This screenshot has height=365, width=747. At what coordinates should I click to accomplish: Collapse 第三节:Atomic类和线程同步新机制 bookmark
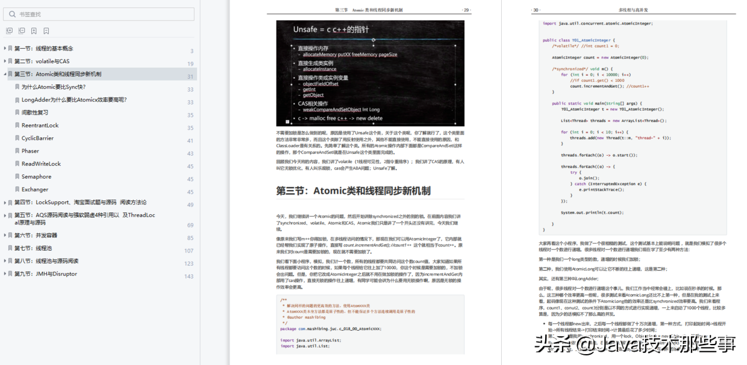point(5,75)
